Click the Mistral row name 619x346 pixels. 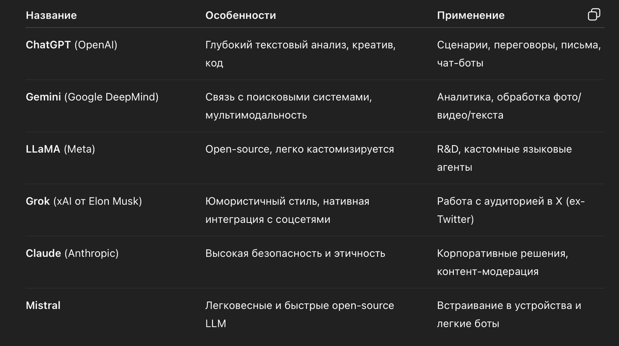(43, 306)
